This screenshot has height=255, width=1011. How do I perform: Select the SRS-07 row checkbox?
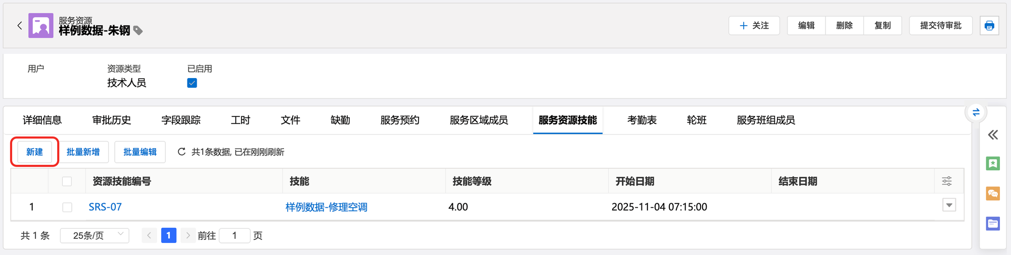(67, 207)
